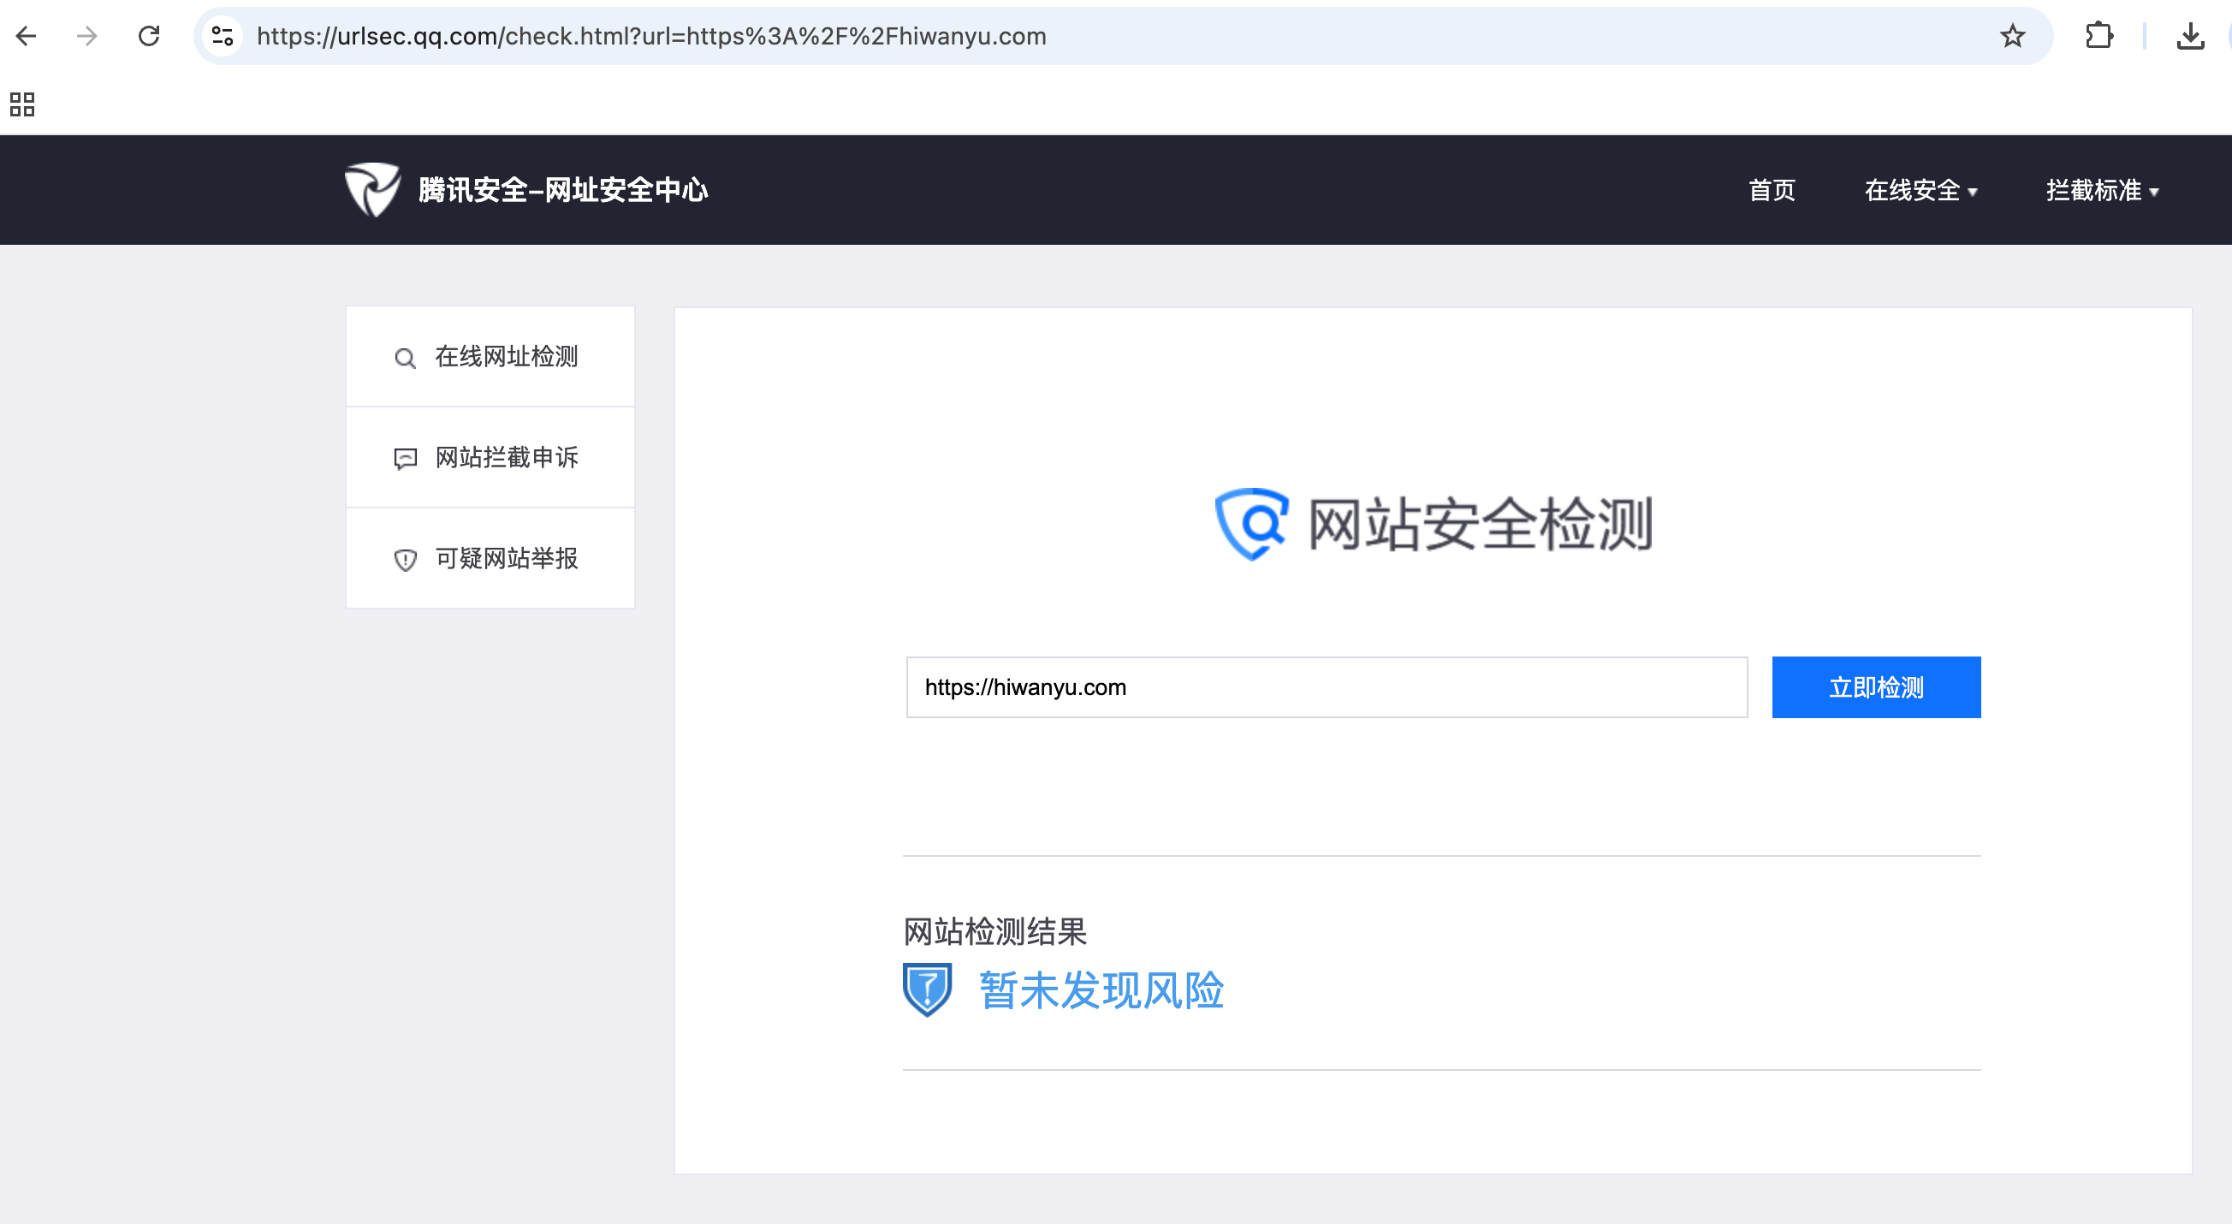This screenshot has height=1224, width=2232.
Task: Click the magnifier shield logo beside 网站安全检测
Action: pyautogui.click(x=1251, y=524)
